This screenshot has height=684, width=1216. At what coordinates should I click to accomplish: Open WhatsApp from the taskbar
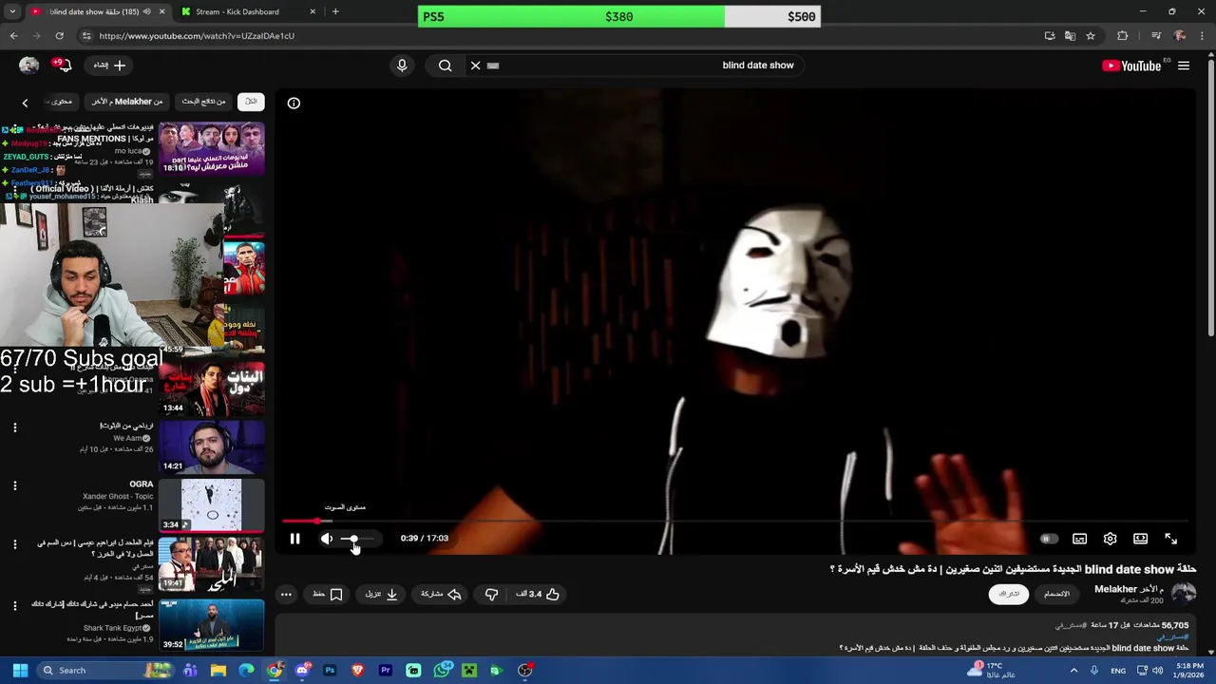442,671
